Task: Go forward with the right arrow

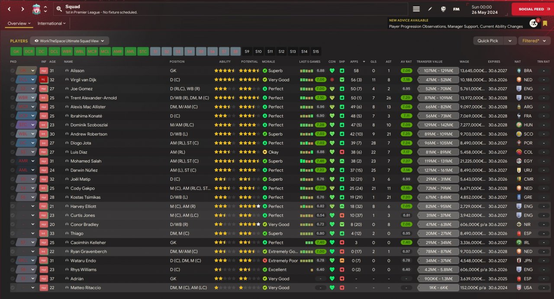Action: (23, 9)
